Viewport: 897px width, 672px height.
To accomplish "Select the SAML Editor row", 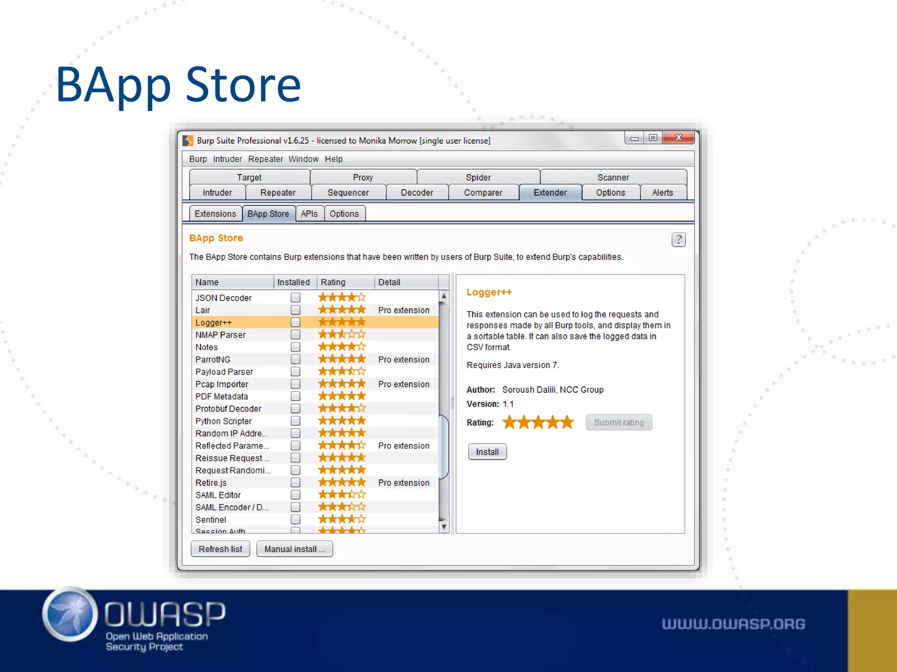I will pos(315,495).
